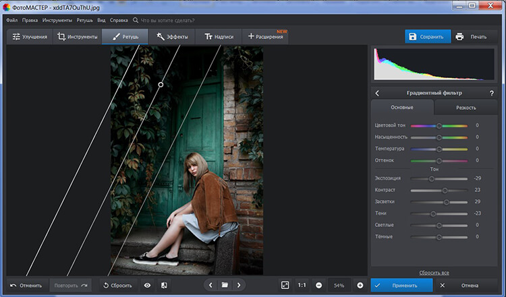Open the Справка menu
This screenshot has height=297, width=506.
(119, 21)
